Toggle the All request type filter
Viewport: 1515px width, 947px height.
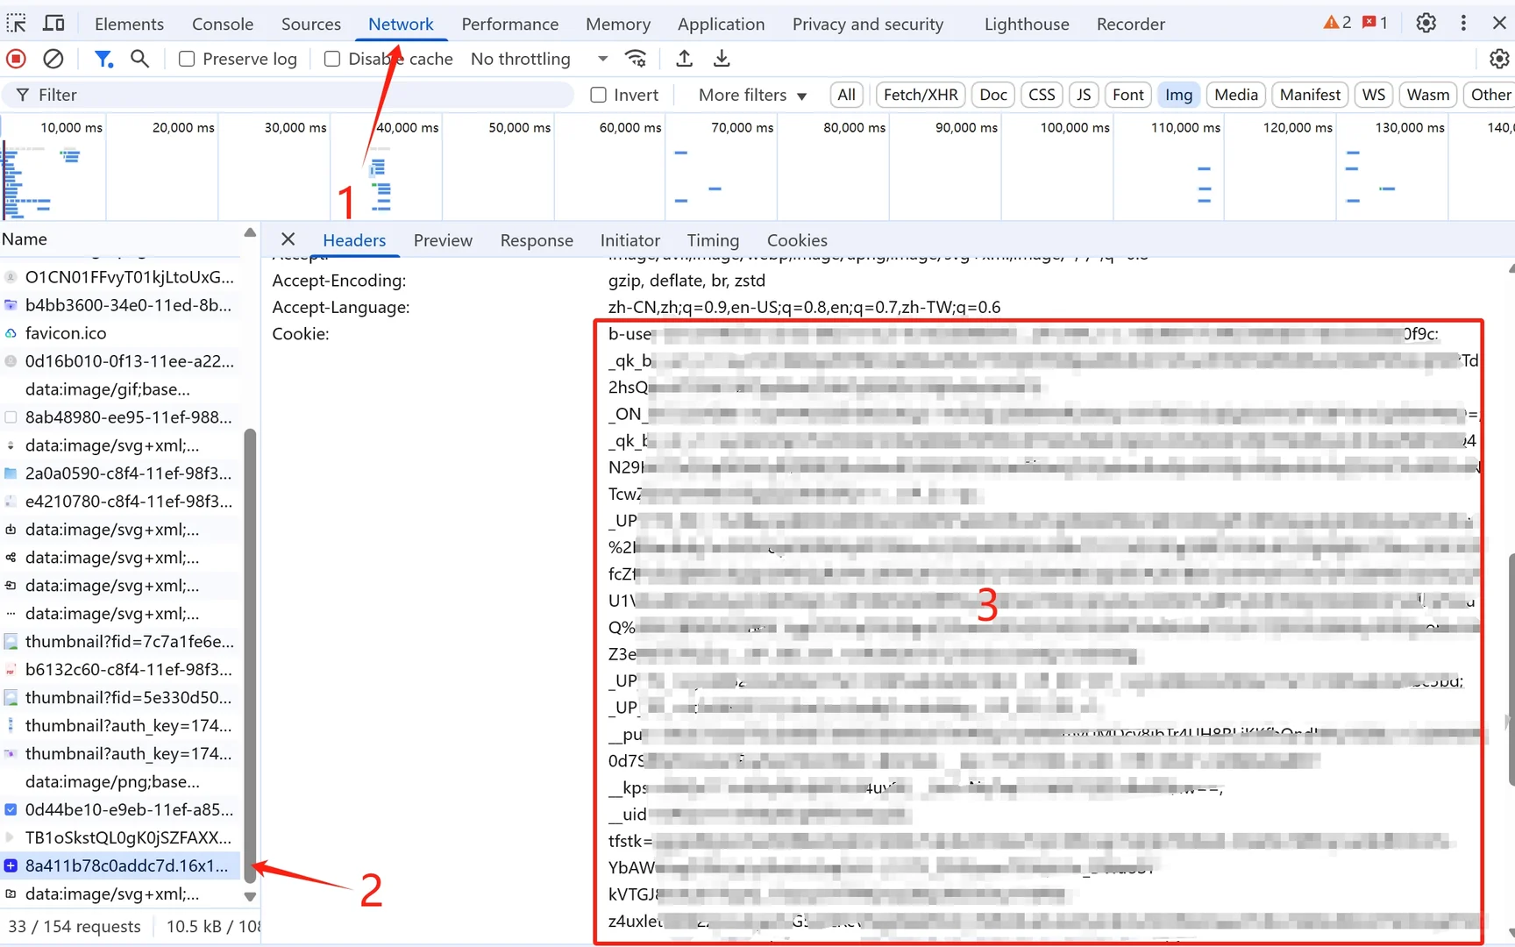tap(846, 95)
